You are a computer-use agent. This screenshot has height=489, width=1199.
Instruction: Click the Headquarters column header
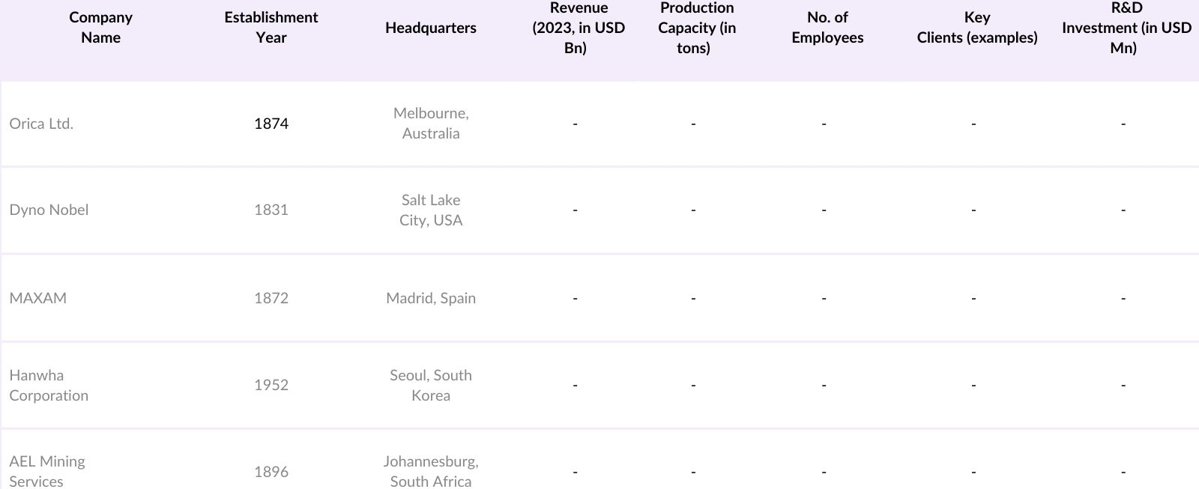tap(430, 28)
